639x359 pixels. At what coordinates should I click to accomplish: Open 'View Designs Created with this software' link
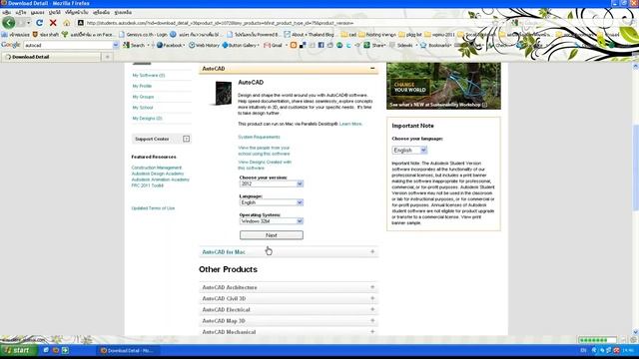(x=265, y=165)
